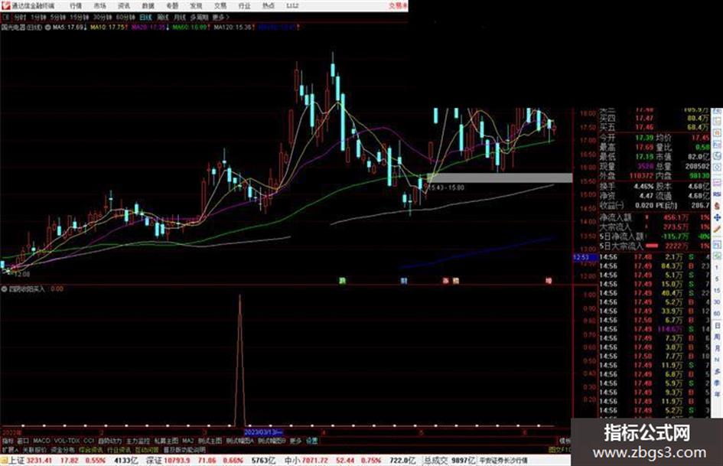The width and height of the screenshot is (723, 466).
Task: Select the VOL-TDX indicator tab
Action: (x=67, y=441)
